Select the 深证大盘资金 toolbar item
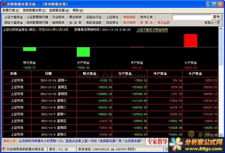 (x=13, y=23)
